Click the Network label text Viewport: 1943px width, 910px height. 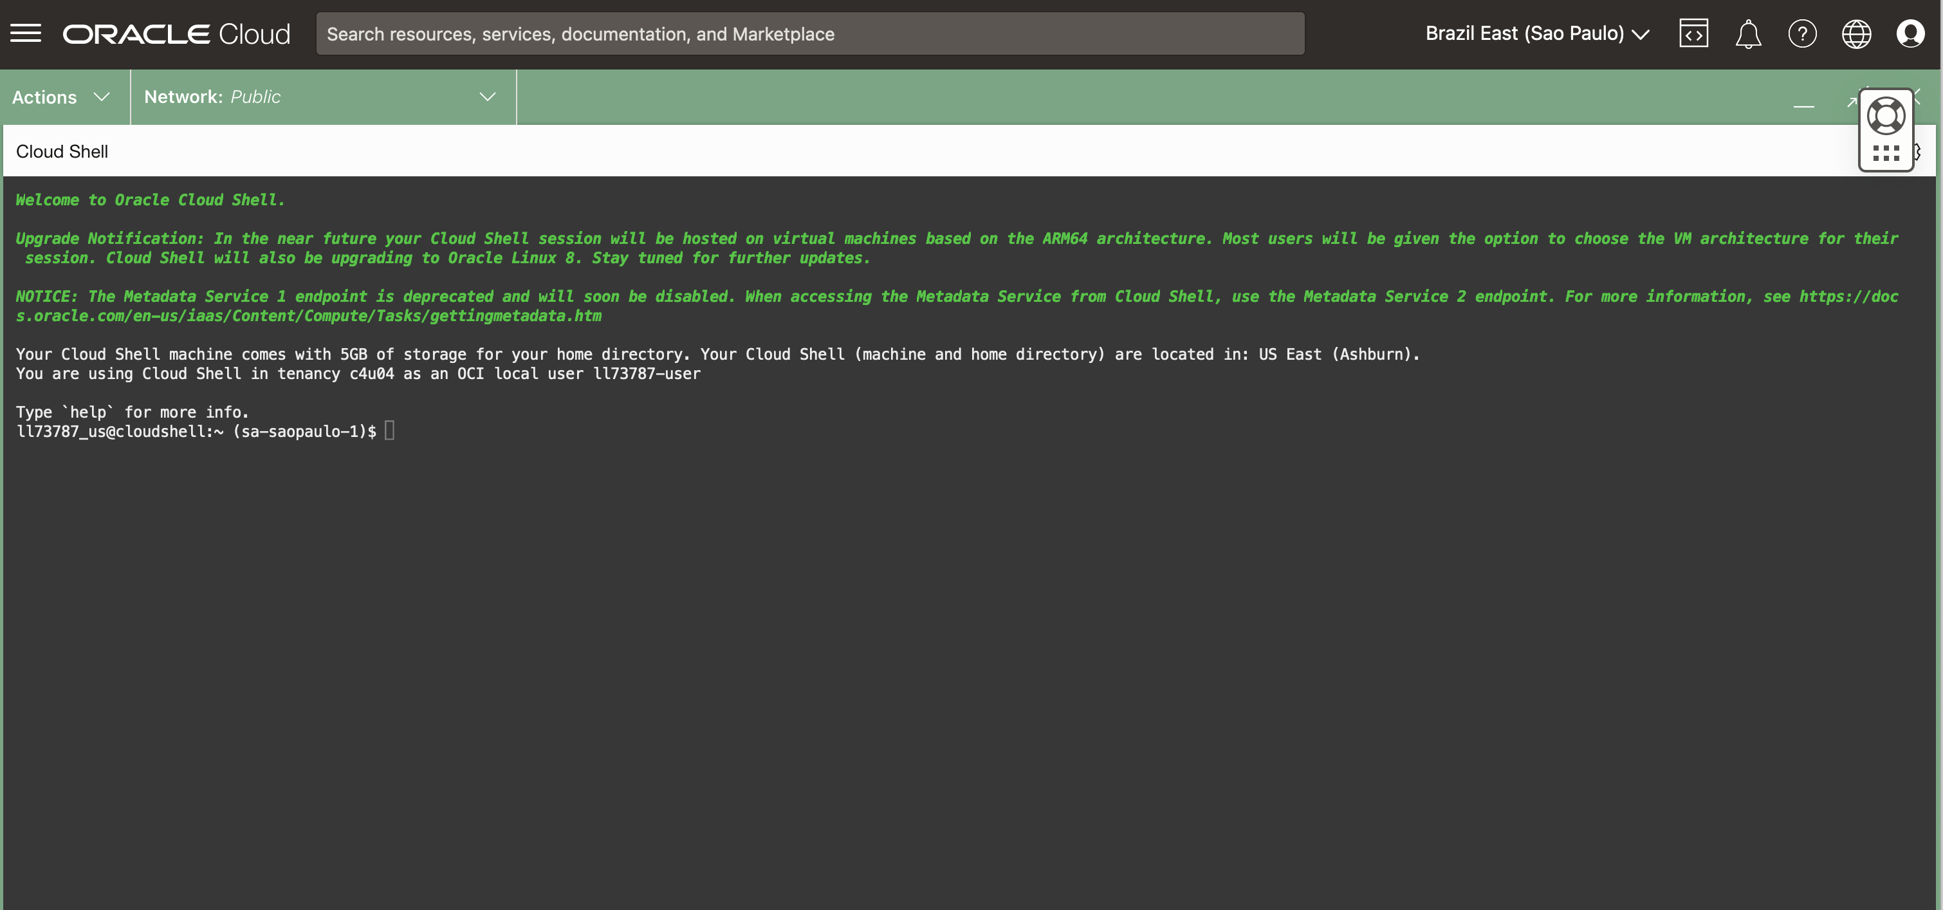click(183, 97)
